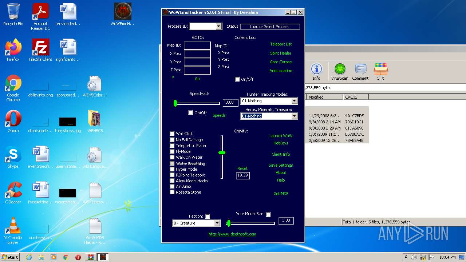Check the Your Model Size checkbox
Image resolution: width=466 pixels, height=262 pixels.
(268, 214)
